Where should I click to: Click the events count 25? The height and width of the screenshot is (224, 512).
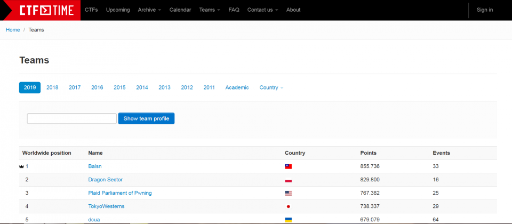436,193
